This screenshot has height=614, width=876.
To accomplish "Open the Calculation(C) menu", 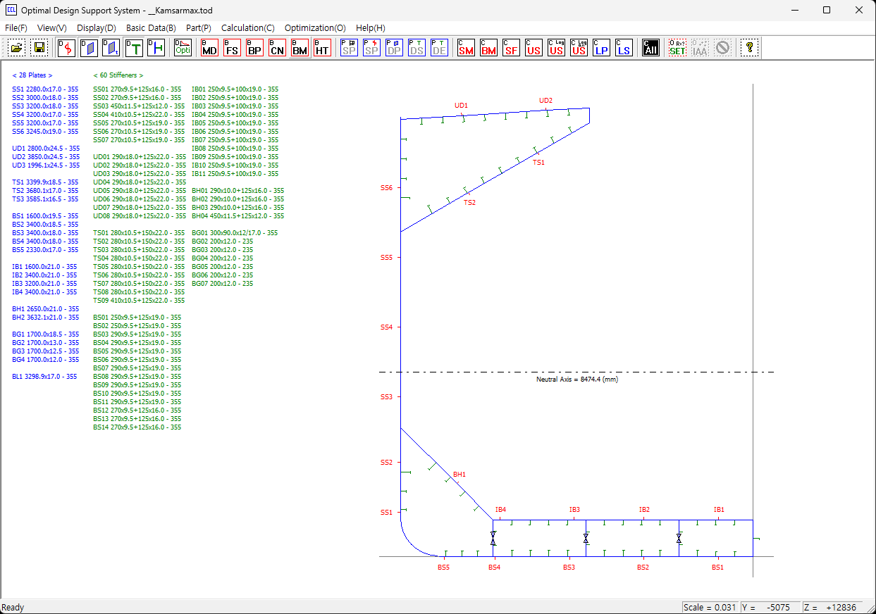I will [x=247, y=27].
